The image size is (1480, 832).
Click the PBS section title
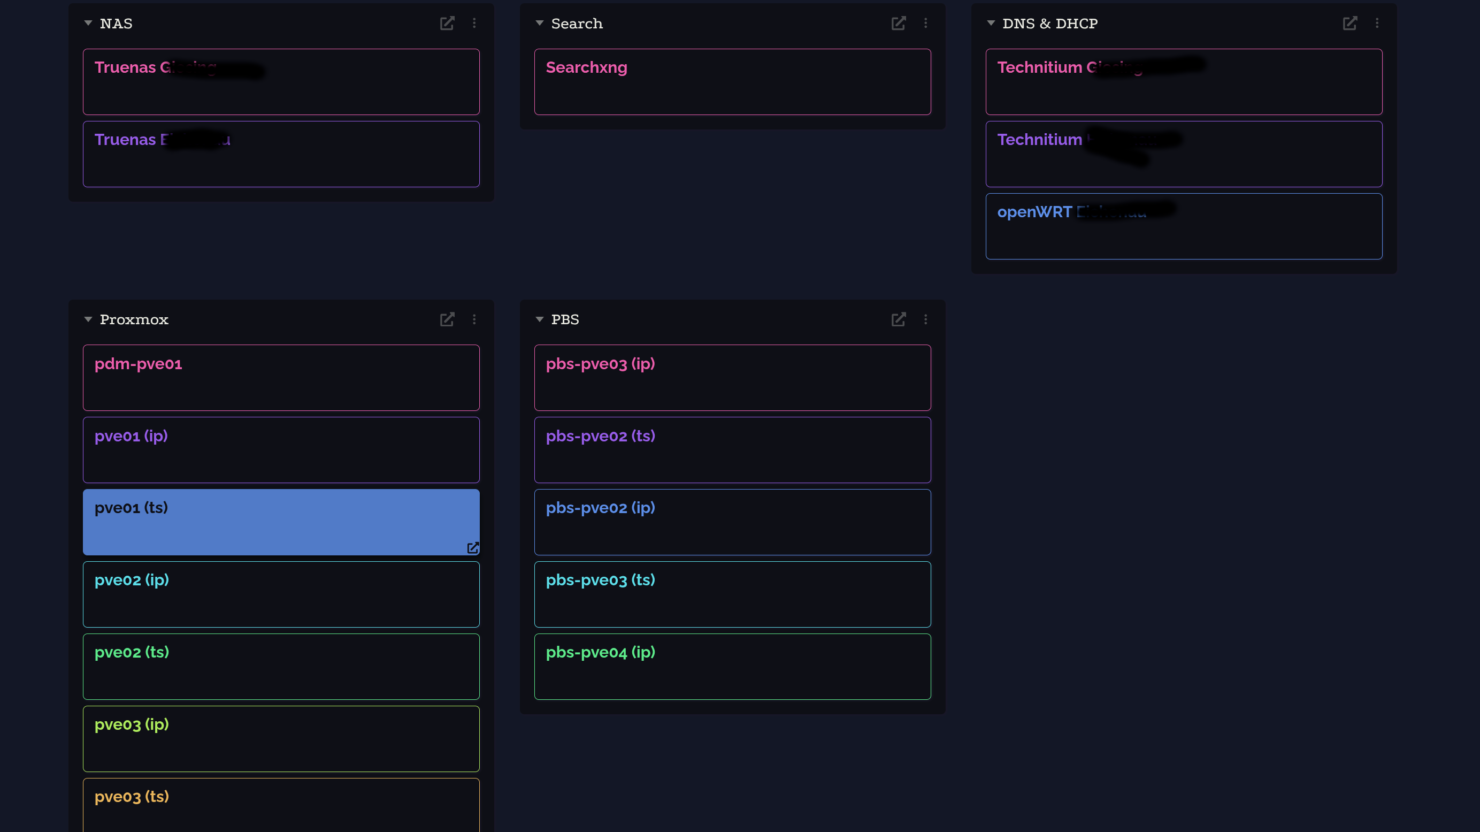click(565, 319)
